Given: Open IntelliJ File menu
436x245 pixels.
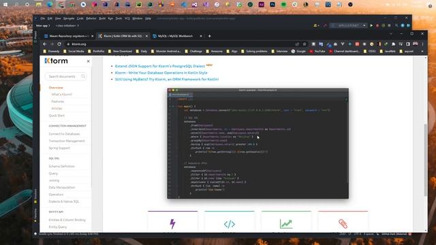Looking at the screenshot, I should pos(42,18).
